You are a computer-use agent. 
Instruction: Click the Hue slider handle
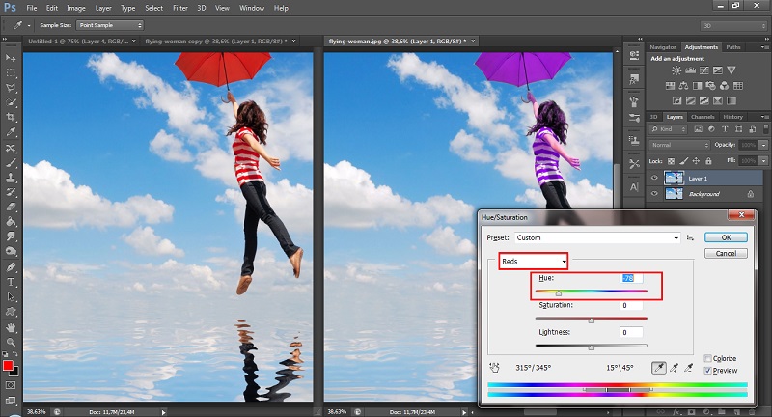click(559, 293)
